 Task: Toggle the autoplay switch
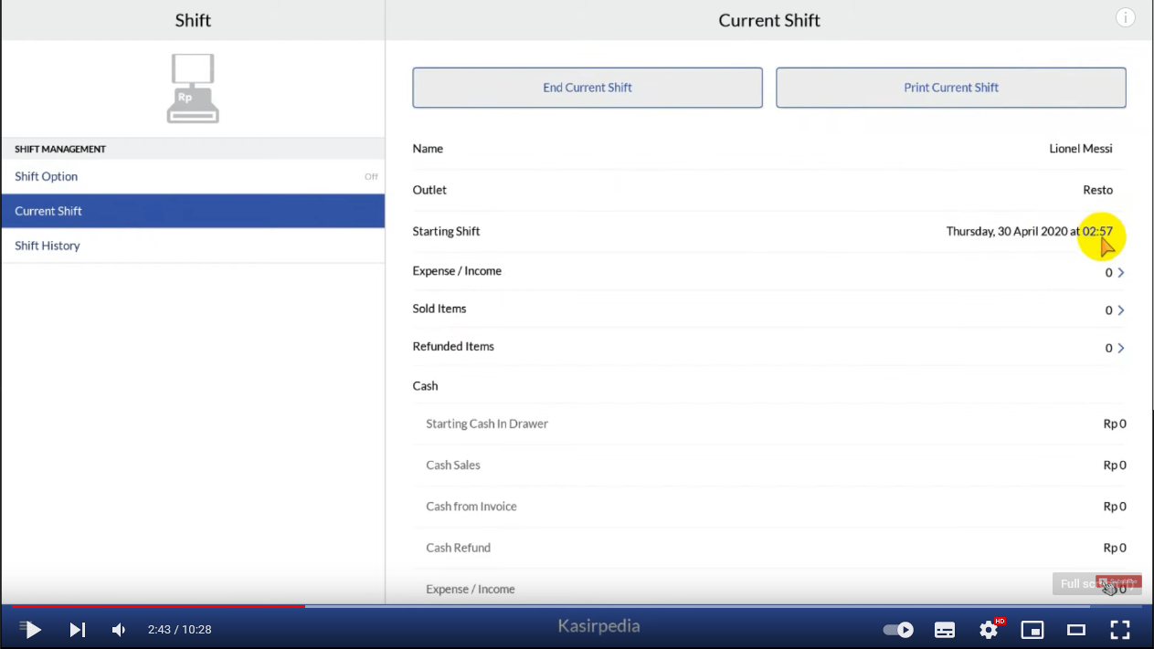(x=898, y=629)
